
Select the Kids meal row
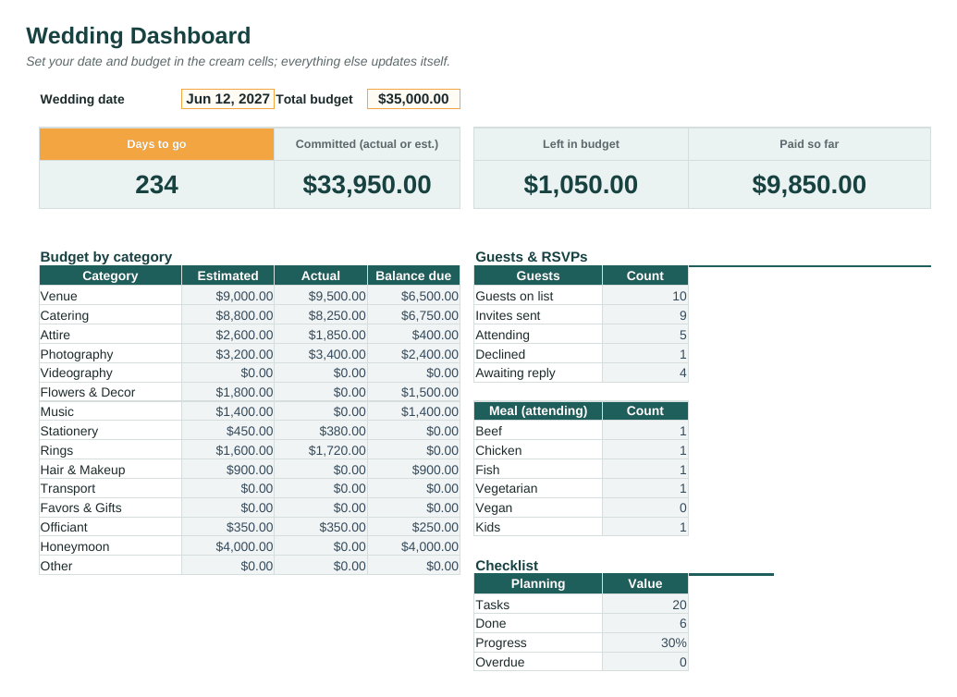coord(581,527)
